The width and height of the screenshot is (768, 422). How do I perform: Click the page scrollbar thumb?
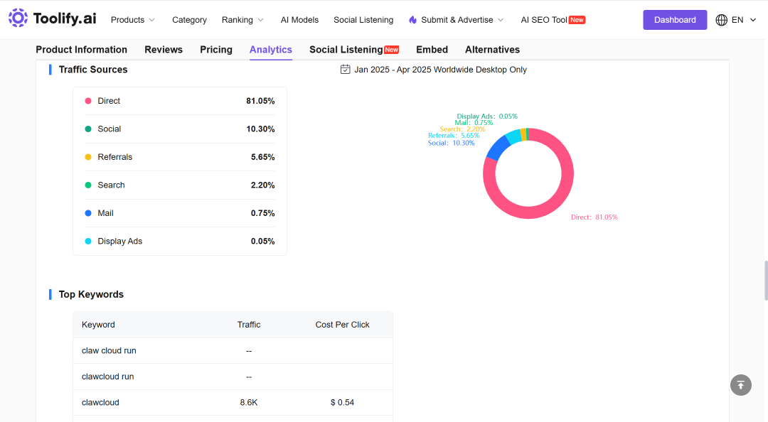click(x=766, y=281)
